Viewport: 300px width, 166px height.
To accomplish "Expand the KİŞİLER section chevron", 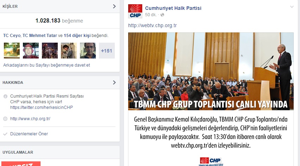I will coord(114,6).
